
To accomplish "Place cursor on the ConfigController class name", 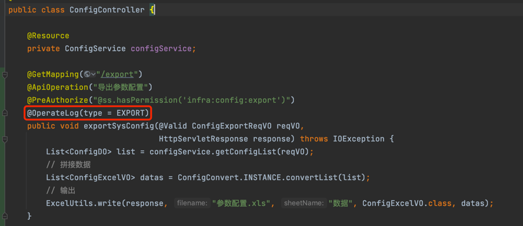I will [106, 10].
